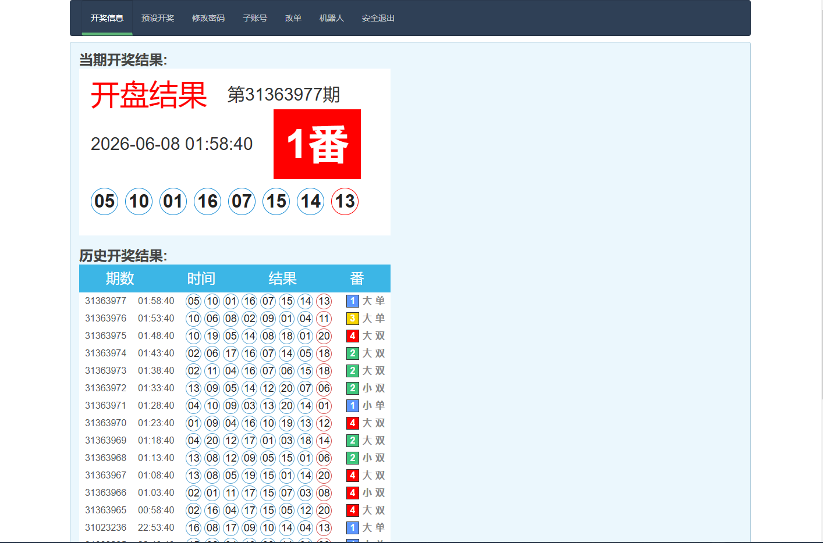Click red-ringed ball 12 in row 31363970

[x=324, y=423]
